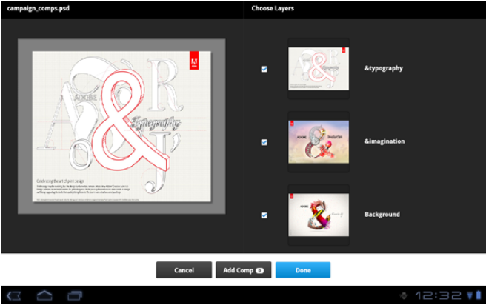The image size is (486, 305).
Task: Click the blue Done button
Action: click(x=303, y=270)
